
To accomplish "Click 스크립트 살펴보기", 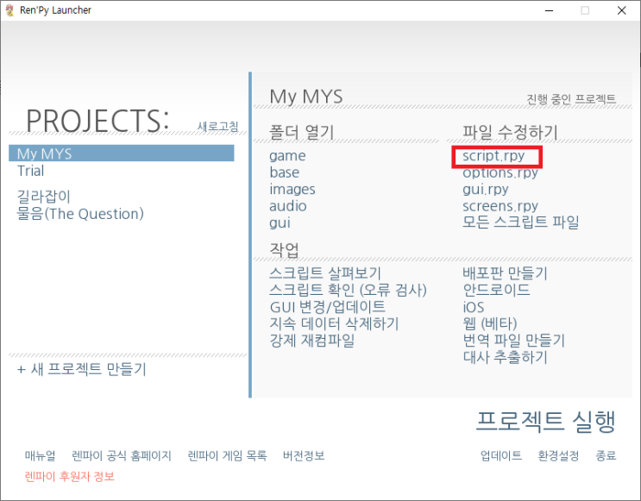I will click(x=325, y=273).
